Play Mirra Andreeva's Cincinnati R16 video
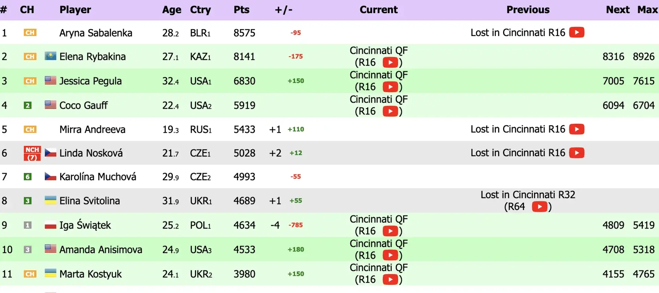The height and width of the screenshot is (293, 659). (577, 129)
